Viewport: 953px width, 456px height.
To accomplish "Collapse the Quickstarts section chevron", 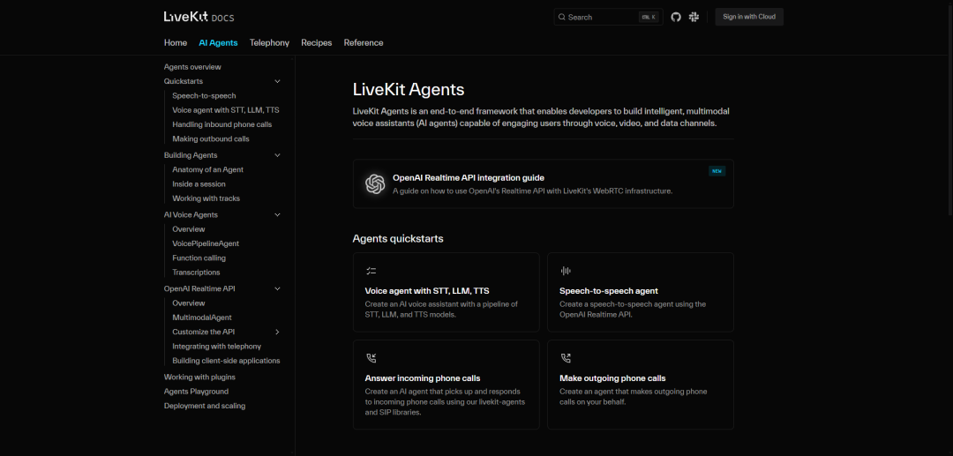I will [x=277, y=81].
